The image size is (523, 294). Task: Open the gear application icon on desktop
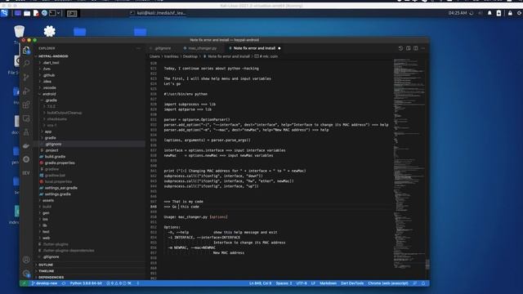(x=49, y=31)
